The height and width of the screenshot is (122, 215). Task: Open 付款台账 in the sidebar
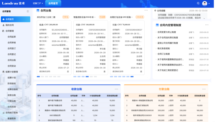pyautogui.click(x=12, y=101)
